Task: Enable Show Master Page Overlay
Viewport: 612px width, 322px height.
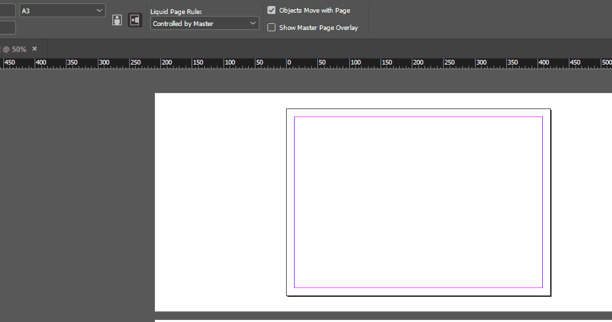Action: [x=271, y=27]
